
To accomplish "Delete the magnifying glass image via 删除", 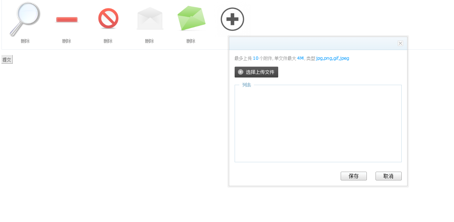I will coord(25,41).
